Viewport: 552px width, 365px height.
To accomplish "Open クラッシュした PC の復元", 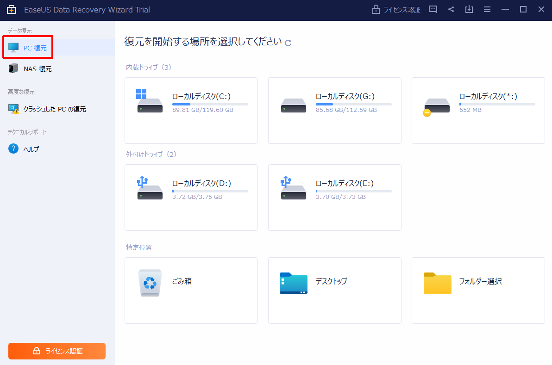I will click(54, 109).
